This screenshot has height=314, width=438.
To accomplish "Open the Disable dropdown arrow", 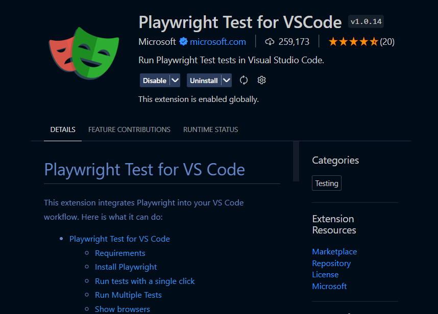I will 175,81.
